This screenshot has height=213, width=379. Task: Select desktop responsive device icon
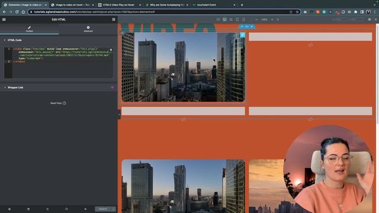[224, 20]
